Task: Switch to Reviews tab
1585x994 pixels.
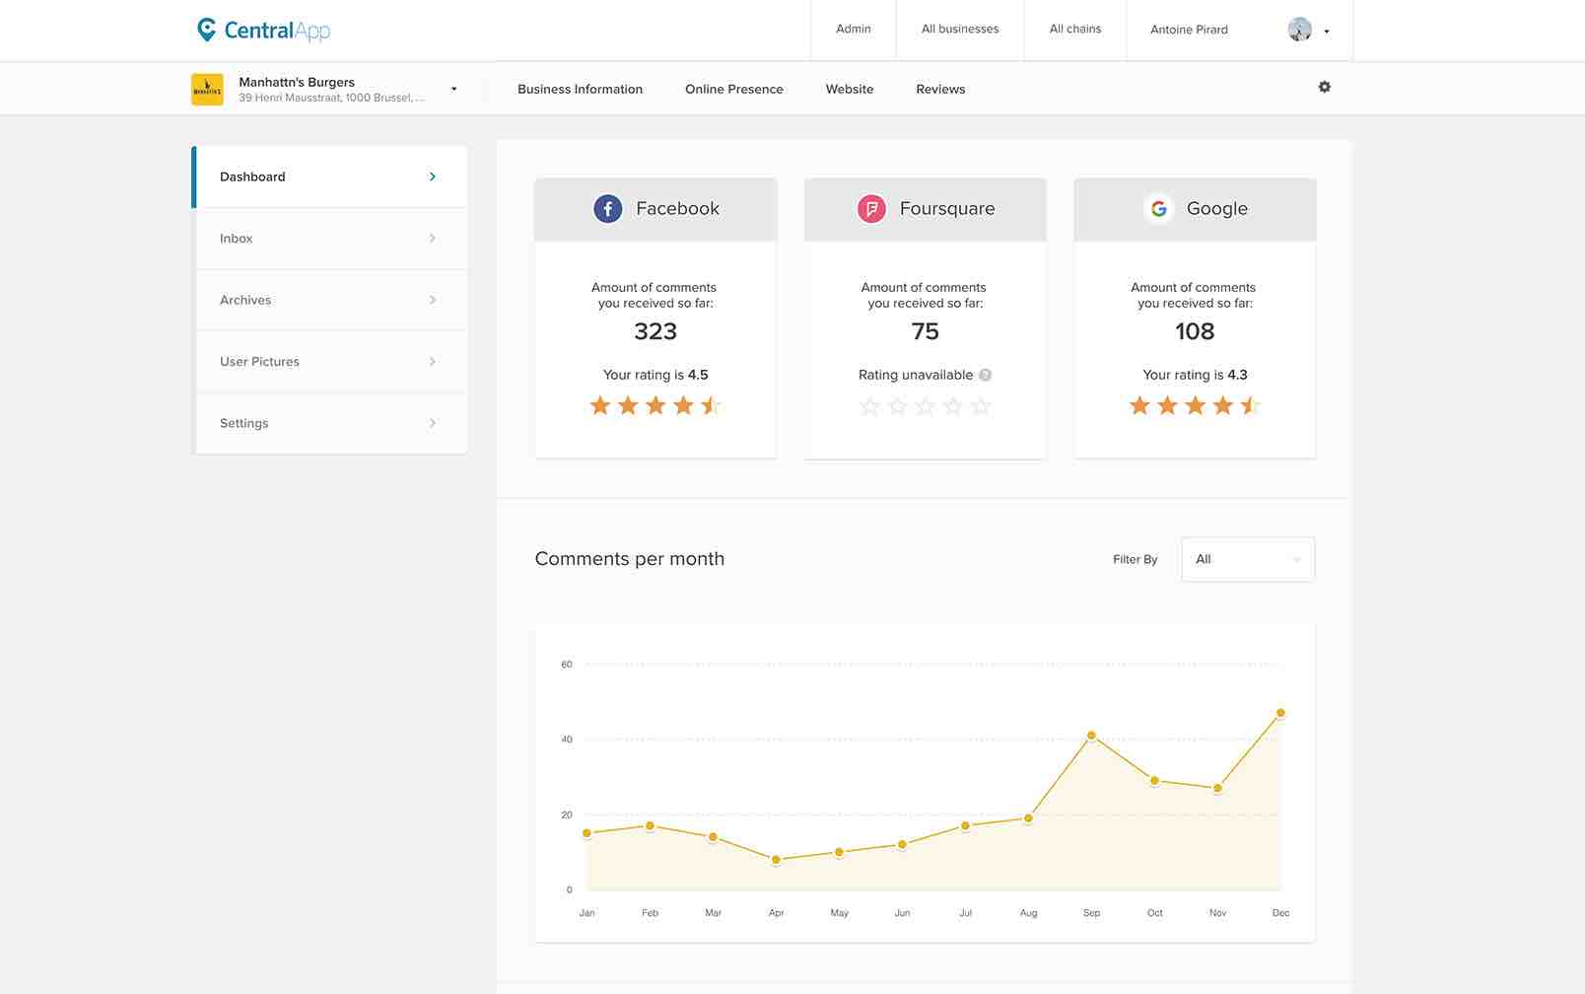Action: [x=940, y=89]
